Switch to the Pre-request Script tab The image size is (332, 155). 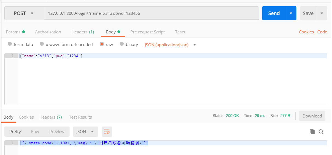[x=148, y=32]
